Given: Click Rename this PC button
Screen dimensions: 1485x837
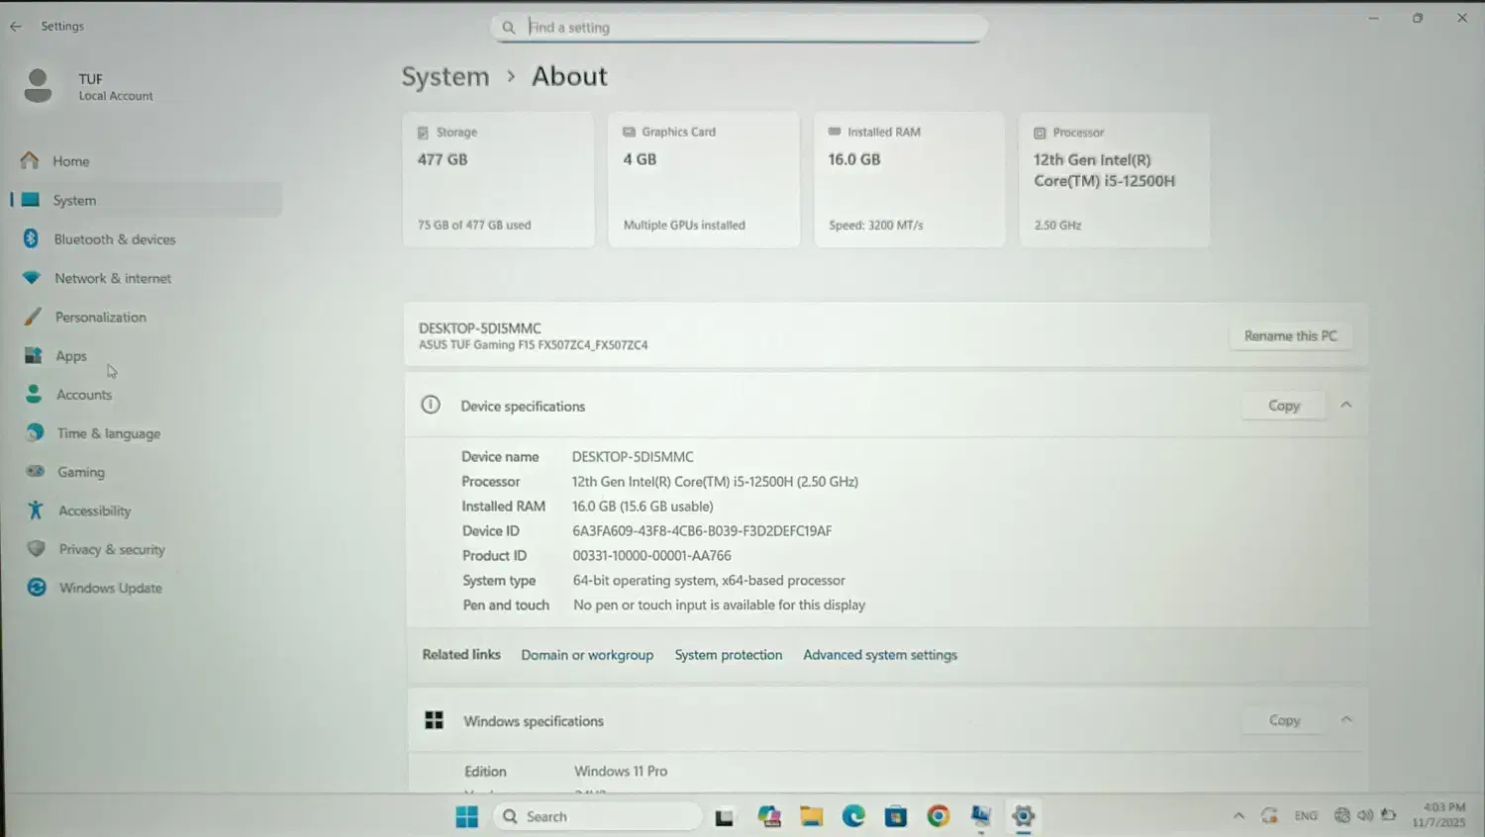Looking at the screenshot, I should pos(1290,336).
